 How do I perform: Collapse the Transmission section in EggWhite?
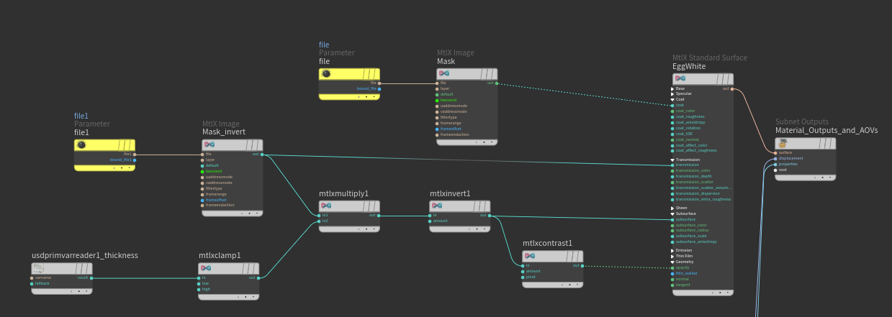[x=672, y=160]
